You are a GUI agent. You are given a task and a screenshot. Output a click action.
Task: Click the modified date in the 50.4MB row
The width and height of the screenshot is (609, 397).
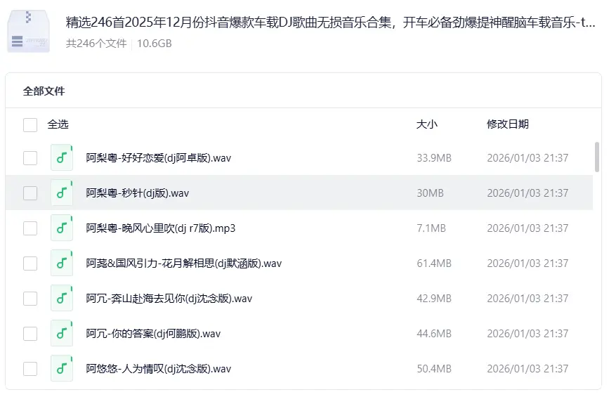[528, 369]
